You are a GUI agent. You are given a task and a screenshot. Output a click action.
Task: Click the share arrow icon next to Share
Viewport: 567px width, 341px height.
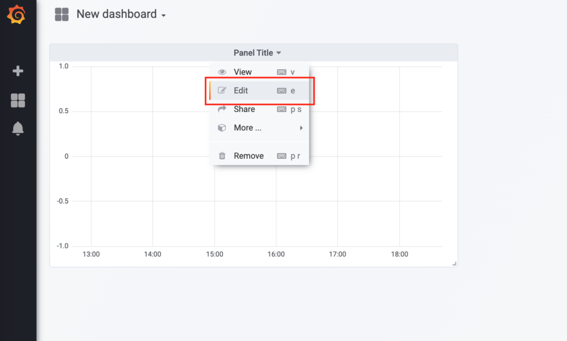222,109
